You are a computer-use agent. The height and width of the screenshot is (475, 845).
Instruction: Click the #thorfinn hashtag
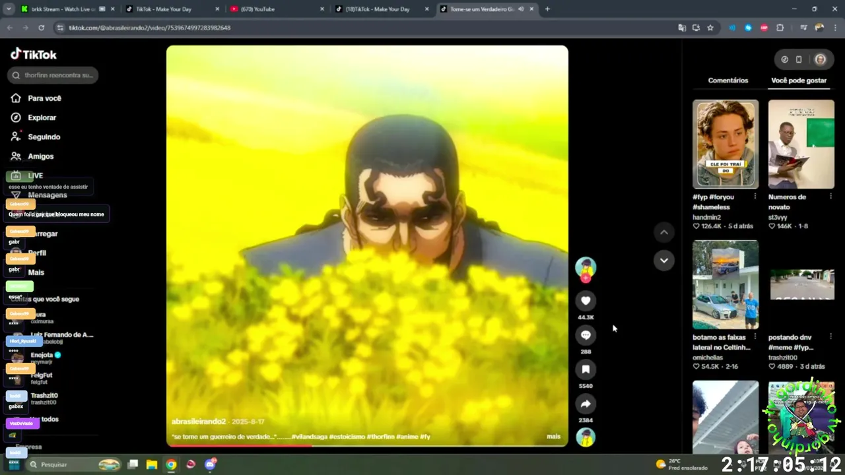380,437
